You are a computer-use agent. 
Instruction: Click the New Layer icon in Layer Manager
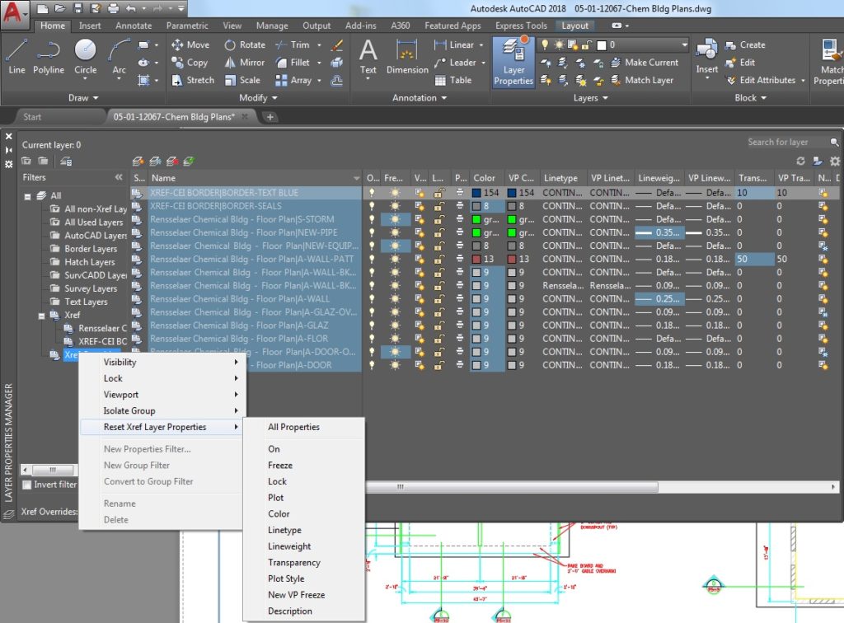(x=138, y=161)
